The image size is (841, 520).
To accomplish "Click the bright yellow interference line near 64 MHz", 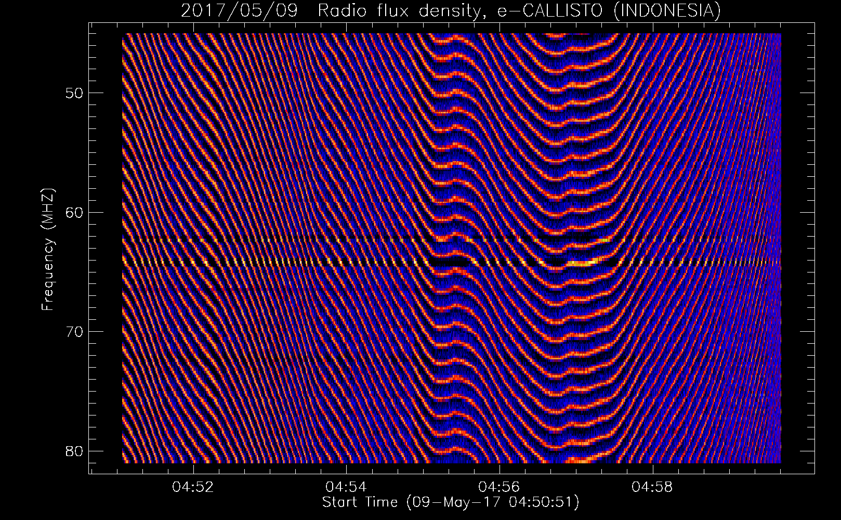I will click(x=451, y=263).
